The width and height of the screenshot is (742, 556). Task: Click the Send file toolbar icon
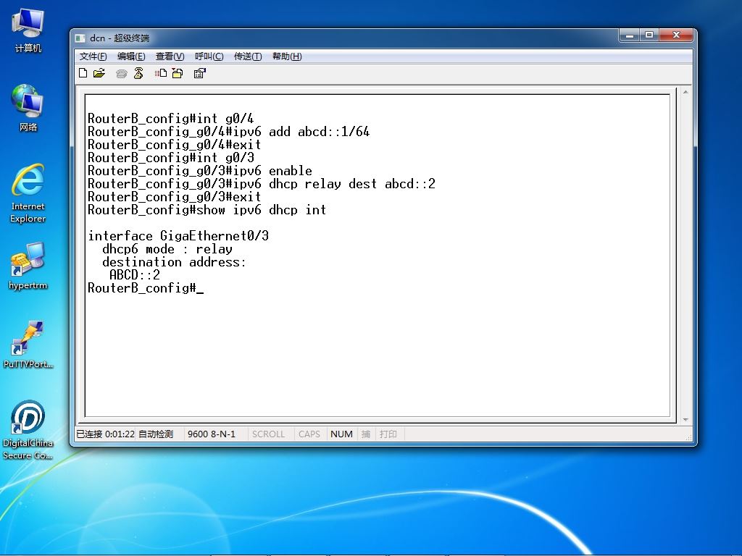(160, 73)
